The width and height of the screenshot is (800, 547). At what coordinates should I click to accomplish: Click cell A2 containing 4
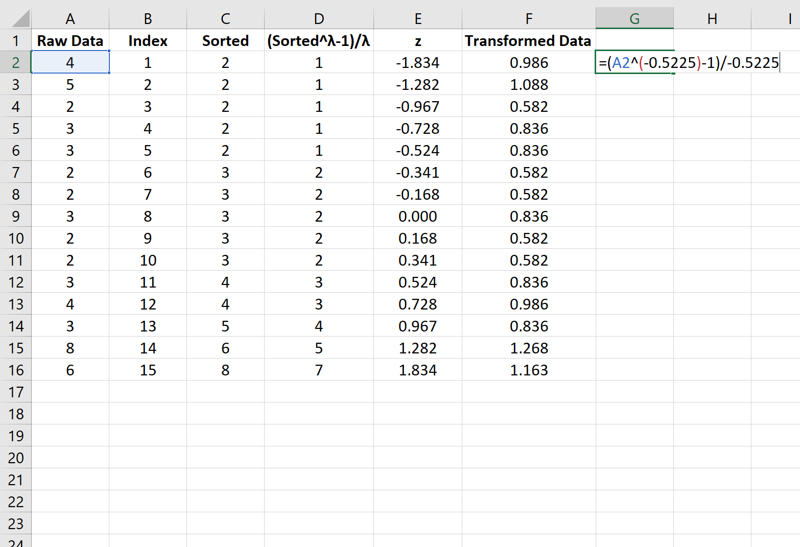(x=70, y=62)
